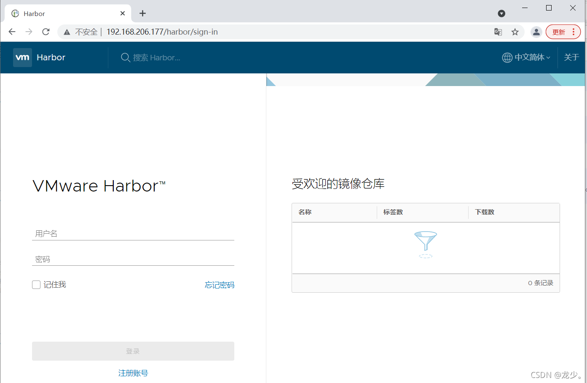Minimize the browser window
The image size is (587, 383).
(x=525, y=8)
